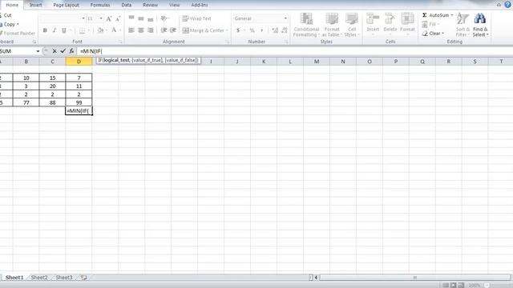Click Increase Indent icon
This screenshot has width=513, height=288.
[173, 30]
